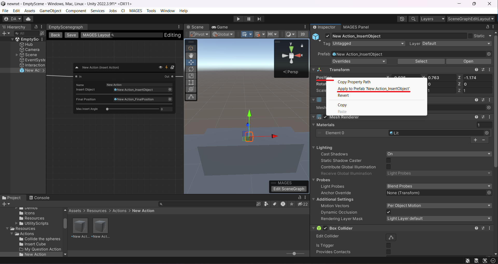Select the custom editor tools icon
The image size is (498, 264).
191,97
